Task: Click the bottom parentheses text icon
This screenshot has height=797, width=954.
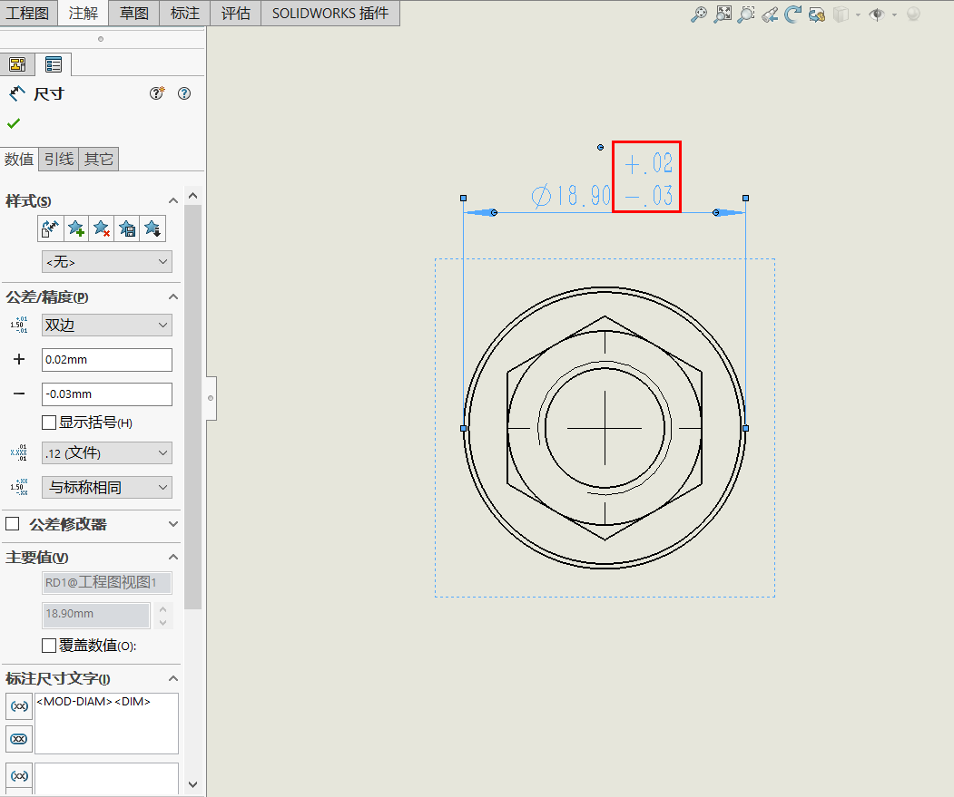Action: point(19,776)
